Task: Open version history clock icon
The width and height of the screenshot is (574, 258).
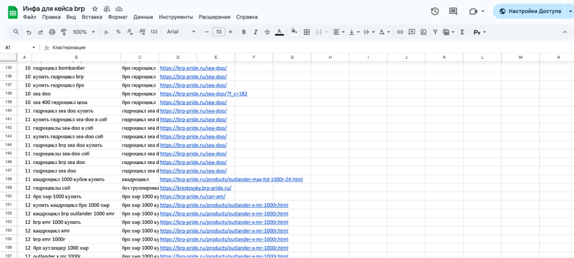Action: coord(434,11)
